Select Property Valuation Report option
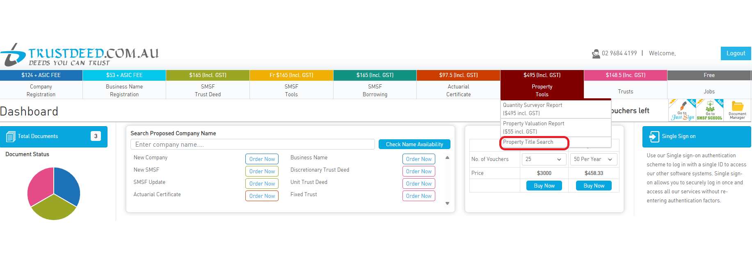The height and width of the screenshot is (272, 752). pos(533,127)
